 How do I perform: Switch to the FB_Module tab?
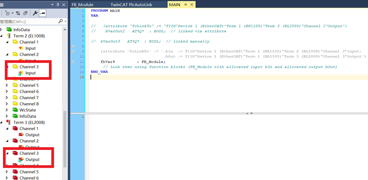[82, 5]
